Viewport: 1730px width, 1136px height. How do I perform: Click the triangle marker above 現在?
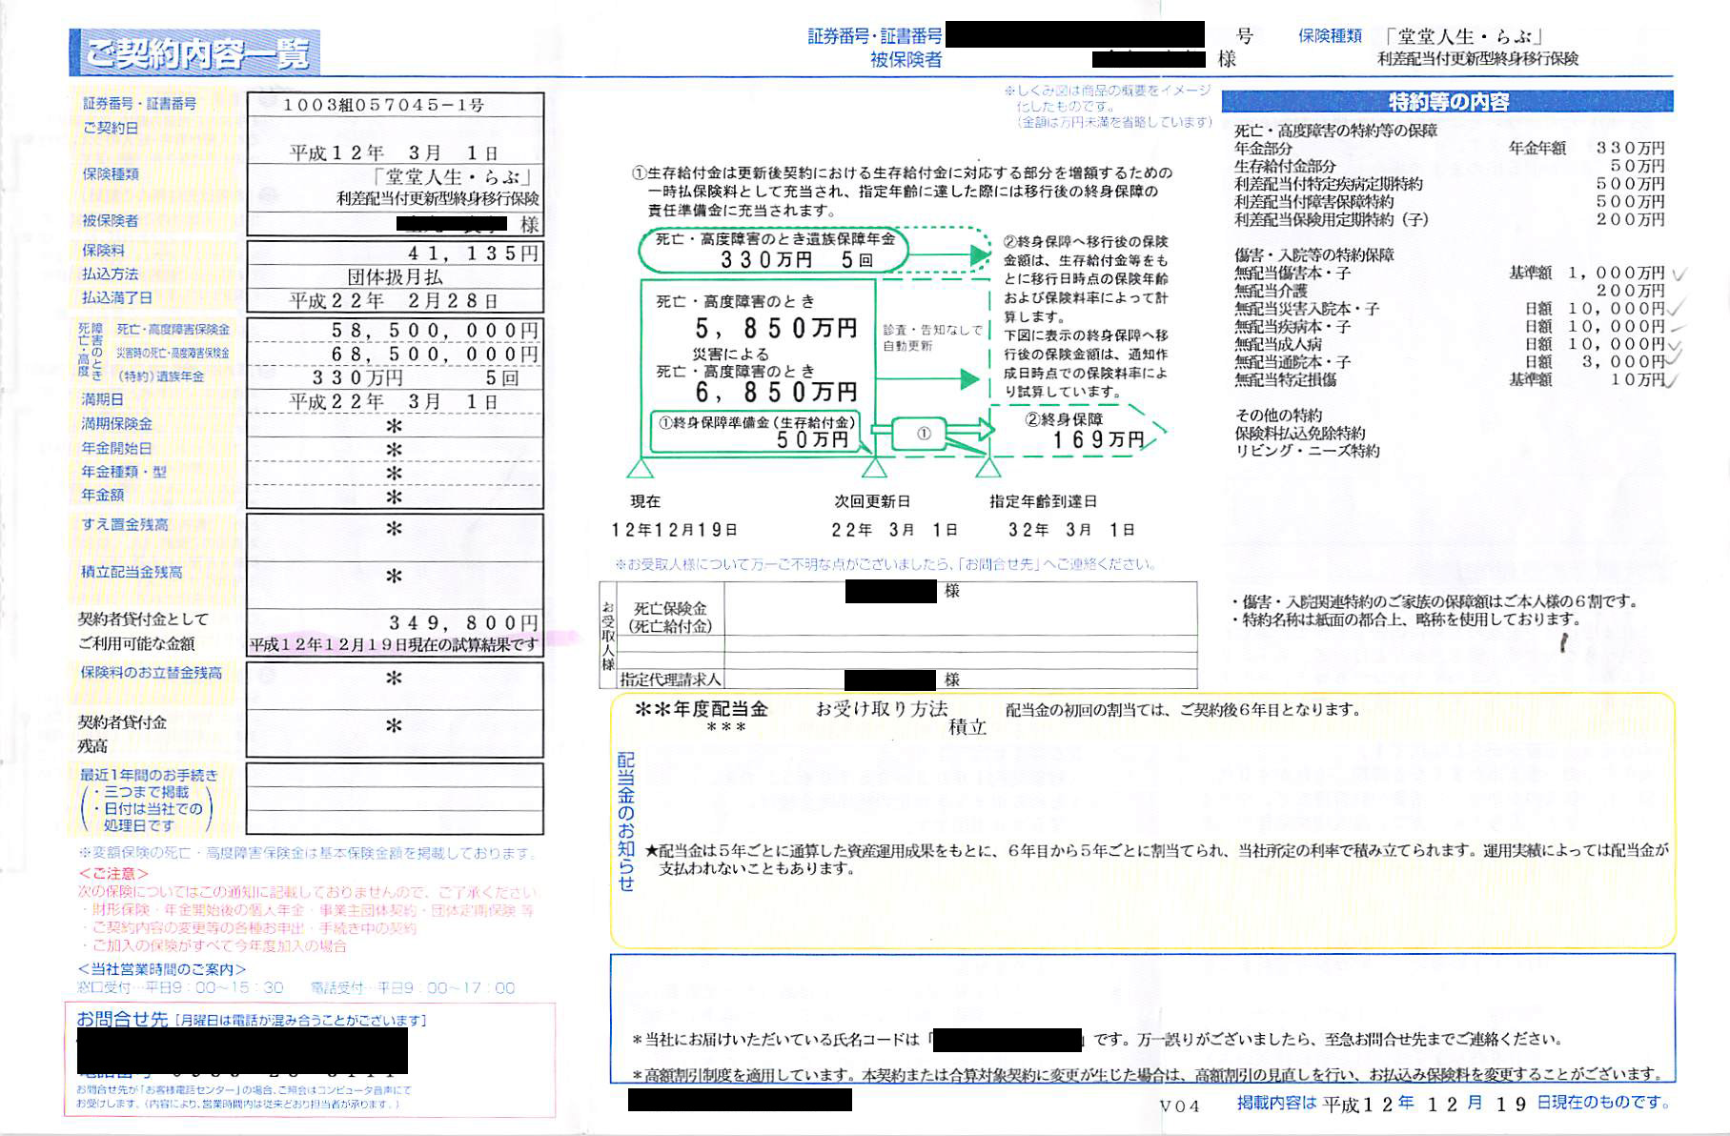(640, 467)
